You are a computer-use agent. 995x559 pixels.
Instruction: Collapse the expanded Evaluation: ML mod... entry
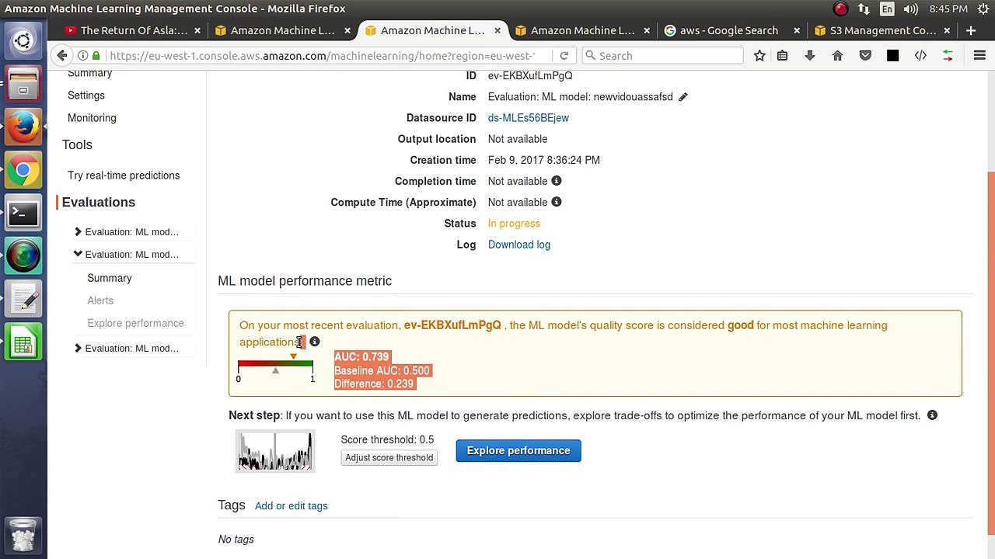(x=78, y=254)
